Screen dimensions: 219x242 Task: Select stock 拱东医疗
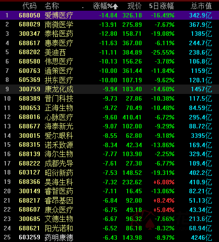[59, 80]
